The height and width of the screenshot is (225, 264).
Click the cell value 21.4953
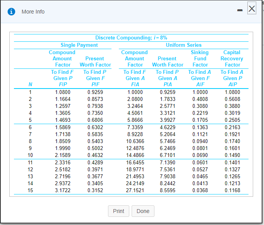coord(135,177)
